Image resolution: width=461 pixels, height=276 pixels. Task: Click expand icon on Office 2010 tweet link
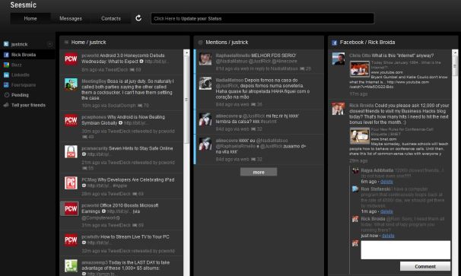click(103, 211)
